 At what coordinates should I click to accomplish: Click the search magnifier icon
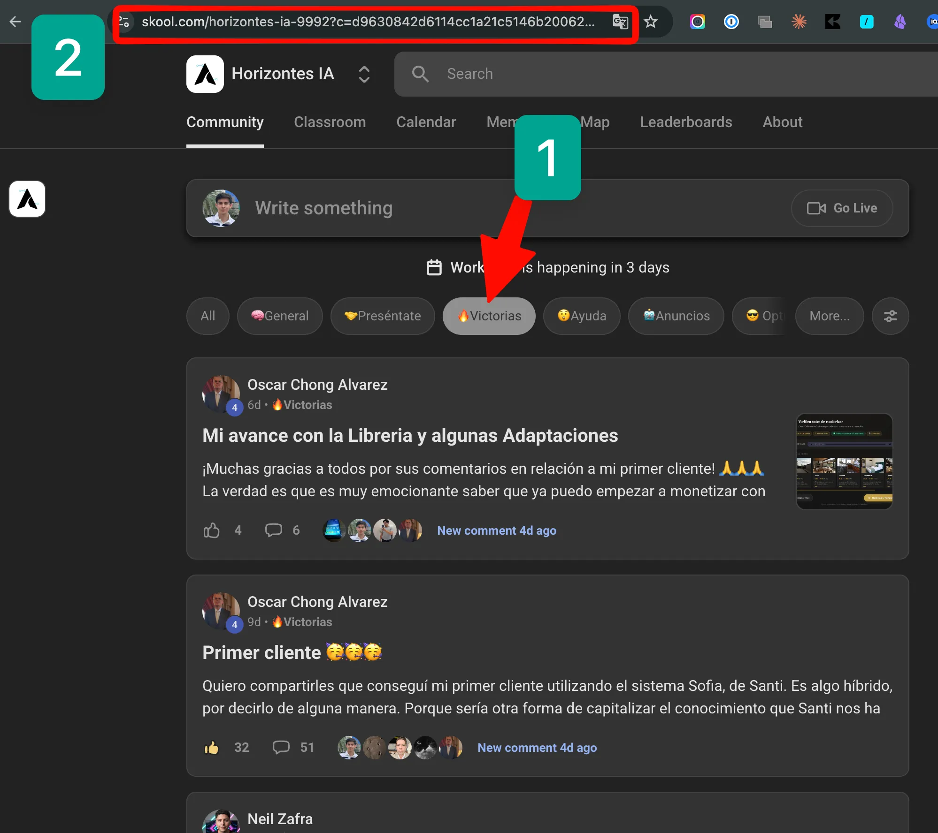pyautogui.click(x=420, y=74)
